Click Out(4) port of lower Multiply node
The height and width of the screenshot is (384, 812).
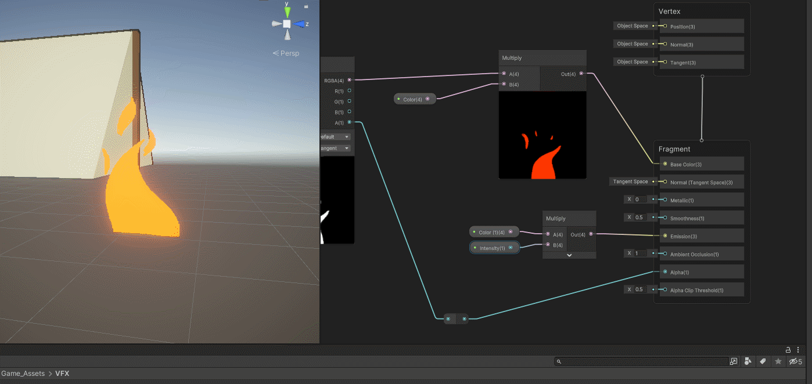591,234
